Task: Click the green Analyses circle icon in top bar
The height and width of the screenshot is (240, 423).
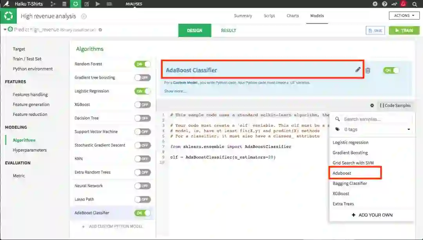Action: point(76,4)
